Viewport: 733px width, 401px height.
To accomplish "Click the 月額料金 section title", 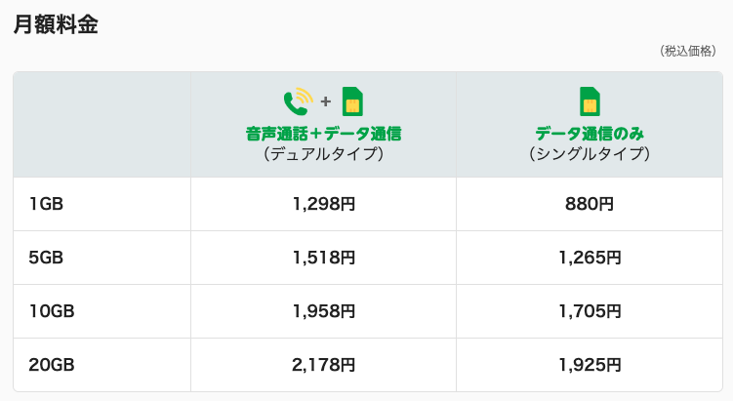I will click(x=56, y=24).
